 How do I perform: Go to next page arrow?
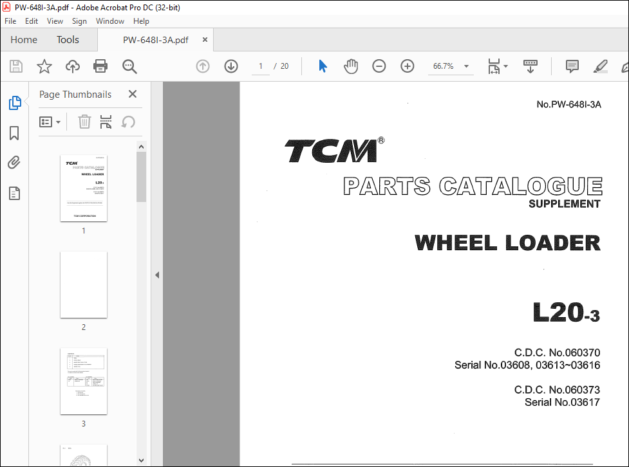click(231, 66)
